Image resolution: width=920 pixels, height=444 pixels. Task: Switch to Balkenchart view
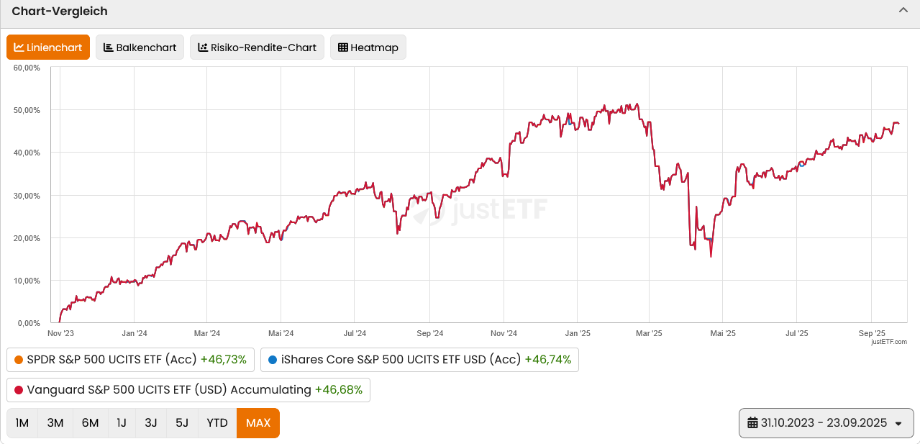click(140, 47)
